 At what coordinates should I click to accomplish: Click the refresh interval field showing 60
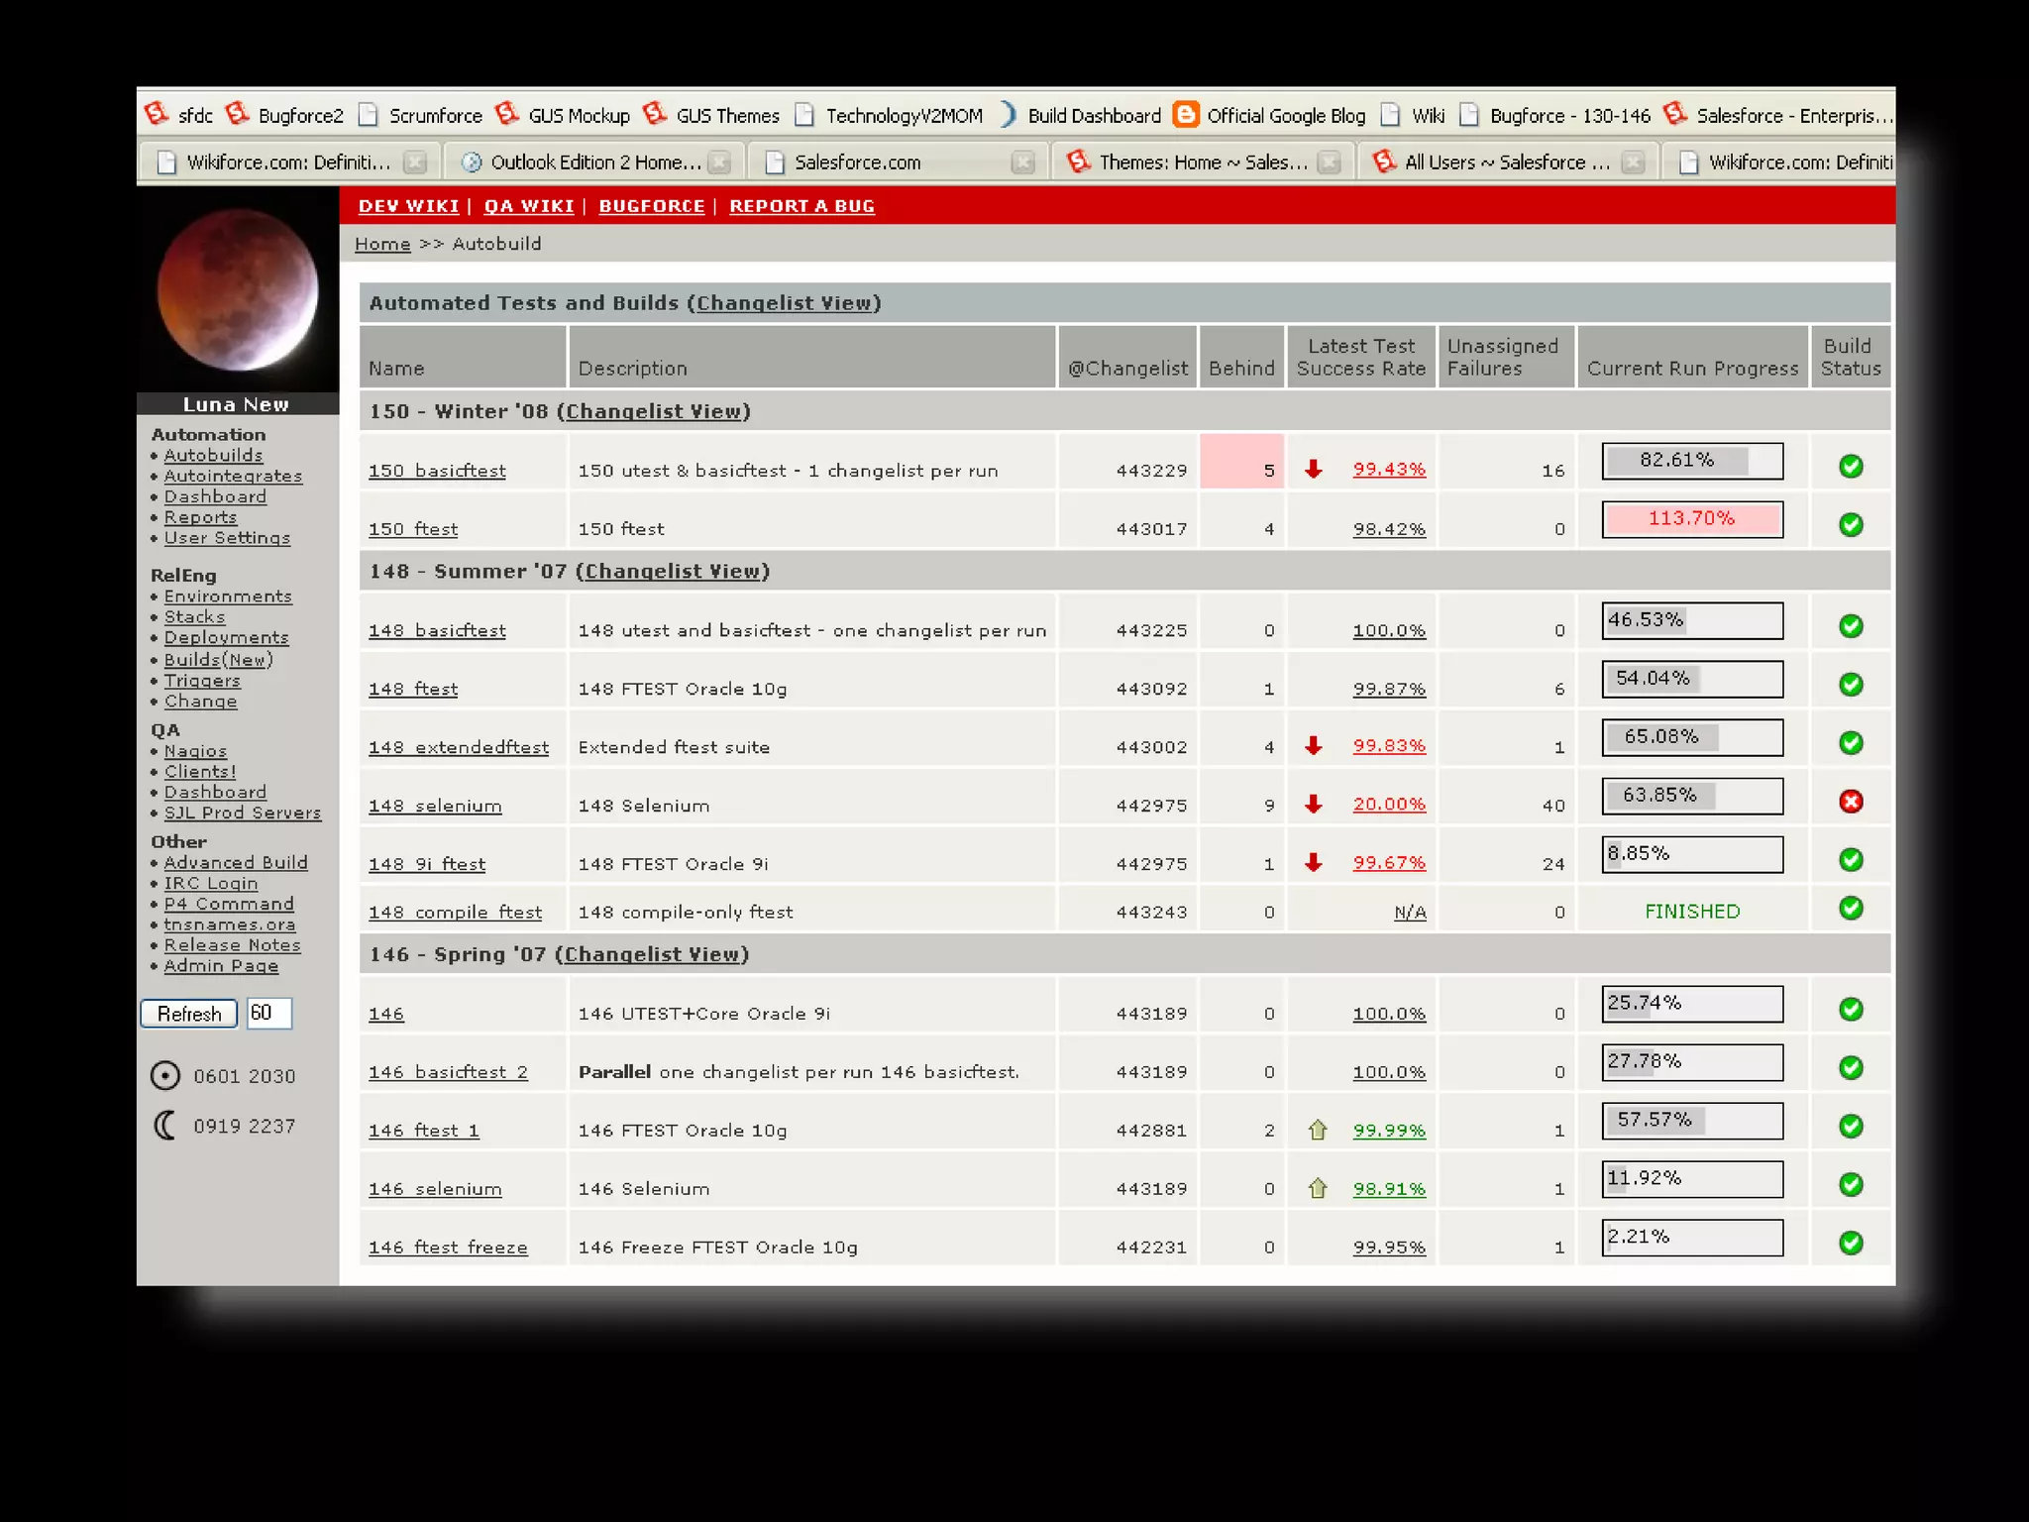tap(268, 1013)
